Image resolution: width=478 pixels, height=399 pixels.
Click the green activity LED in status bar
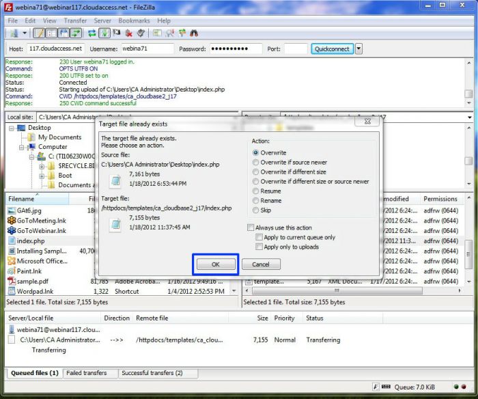click(x=456, y=387)
